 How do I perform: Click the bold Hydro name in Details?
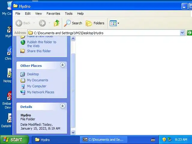[26, 115]
